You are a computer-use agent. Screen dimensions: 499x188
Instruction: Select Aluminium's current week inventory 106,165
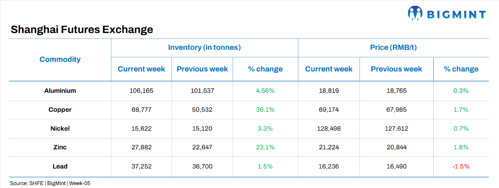pyautogui.click(x=141, y=91)
